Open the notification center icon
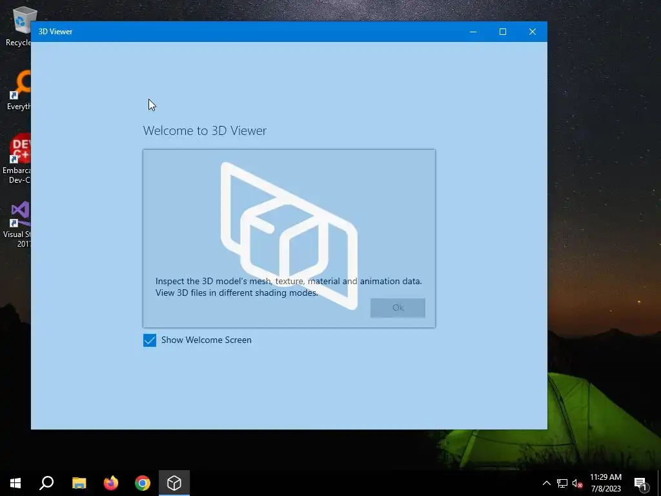Viewport: 661px width, 496px height. [640, 483]
